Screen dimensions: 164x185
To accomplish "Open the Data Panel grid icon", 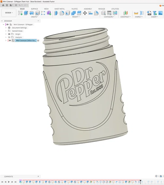I will coord(7,5).
